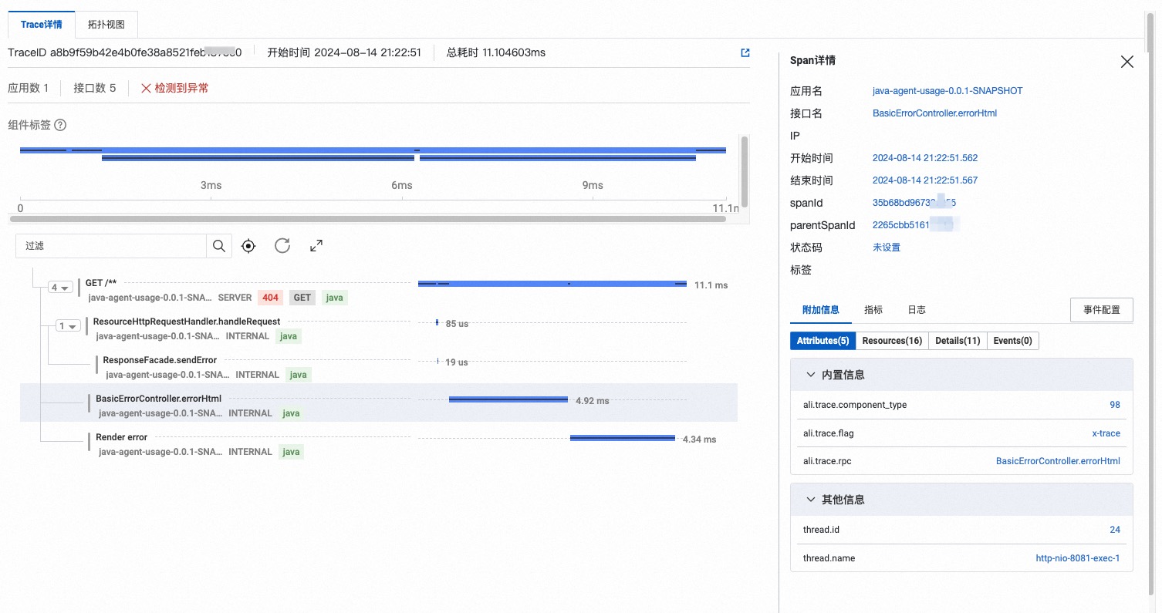
Task: Click the 9ms tick on overview timeline
Action: click(593, 185)
